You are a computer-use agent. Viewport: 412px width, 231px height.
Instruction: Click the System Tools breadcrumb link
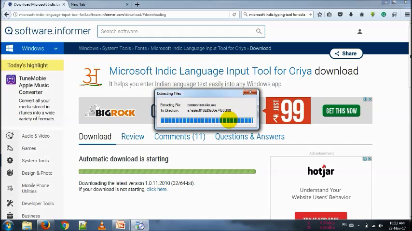[x=116, y=48]
